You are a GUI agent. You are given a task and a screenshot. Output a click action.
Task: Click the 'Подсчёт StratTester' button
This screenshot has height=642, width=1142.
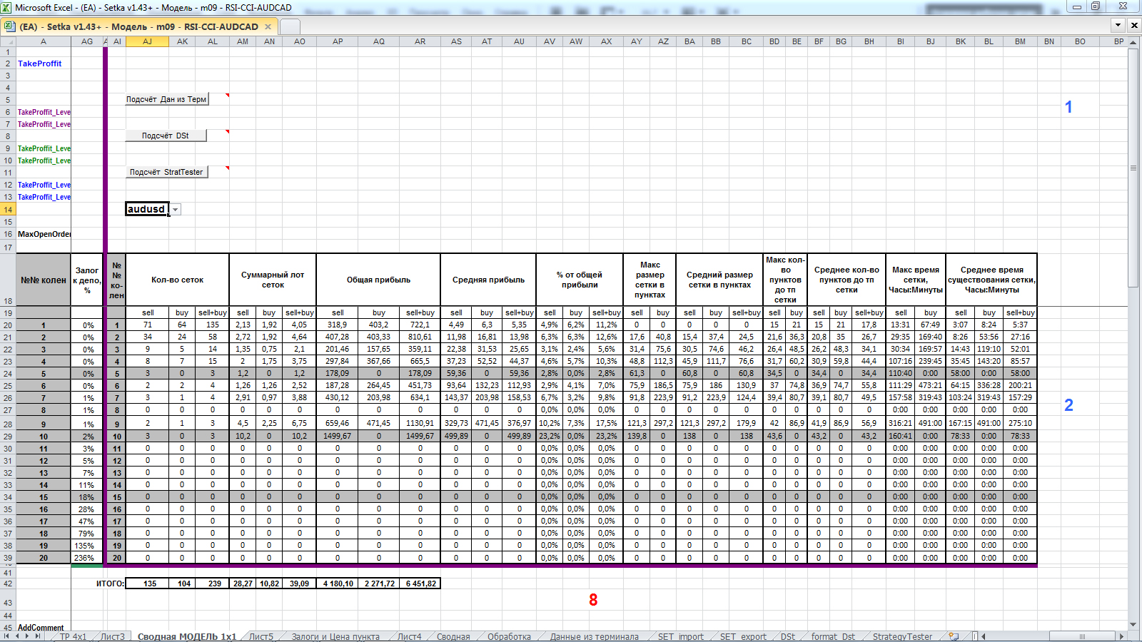pos(166,172)
